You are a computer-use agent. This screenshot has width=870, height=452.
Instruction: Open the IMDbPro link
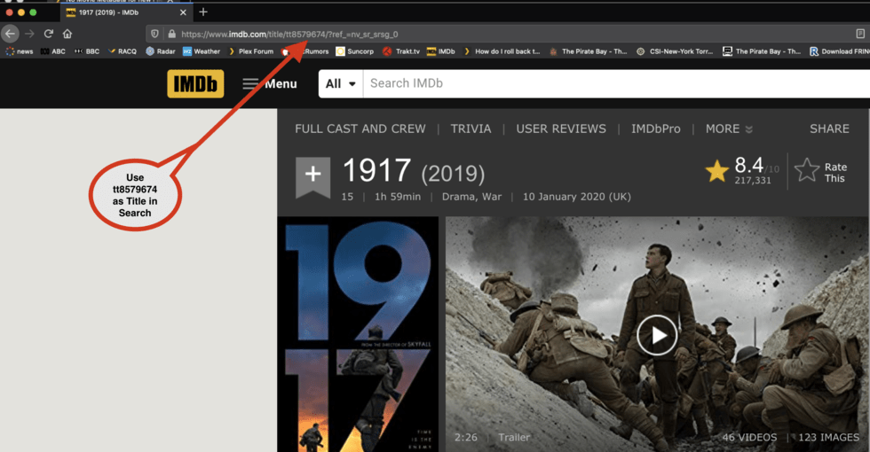coord(655,129)
